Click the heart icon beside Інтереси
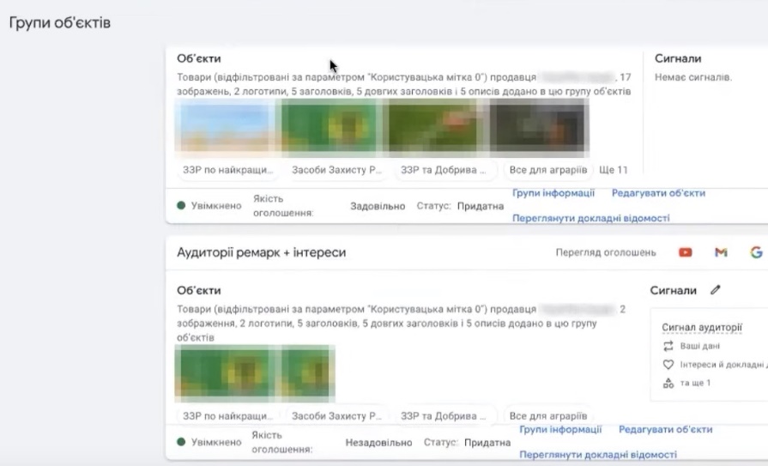Image resolution: width=768 pixels, height=466 pixels. tap(669, 364)
